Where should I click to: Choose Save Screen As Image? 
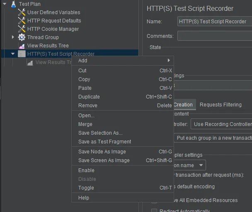click(123, 160)
